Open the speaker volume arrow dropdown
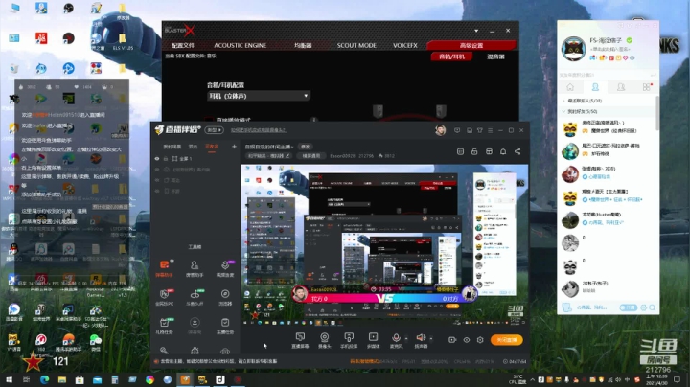This screenshot has width=690, height=387. [x=431, y=339]
